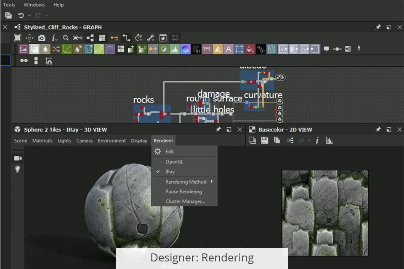Show histogram in 2D view
404x269 pixels.
pos(329,140)
